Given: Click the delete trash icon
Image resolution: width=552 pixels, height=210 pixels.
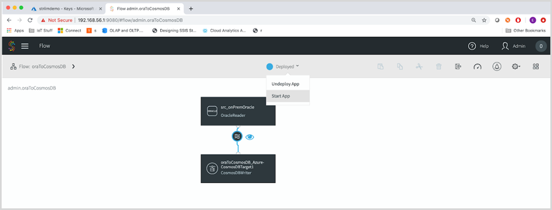Looking at the screenshot, I should (x=438, y=66).
